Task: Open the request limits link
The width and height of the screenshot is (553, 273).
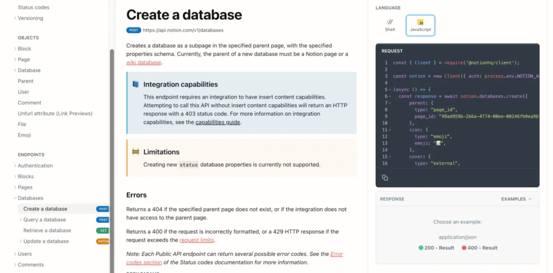Action: 196,240
